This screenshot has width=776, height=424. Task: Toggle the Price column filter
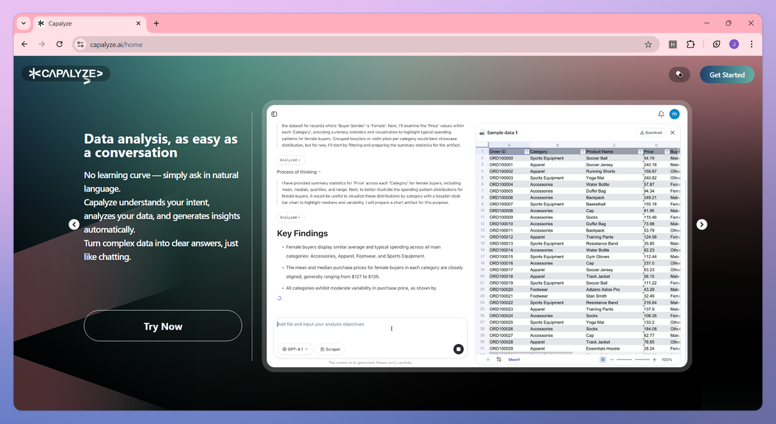coord(666,152)
